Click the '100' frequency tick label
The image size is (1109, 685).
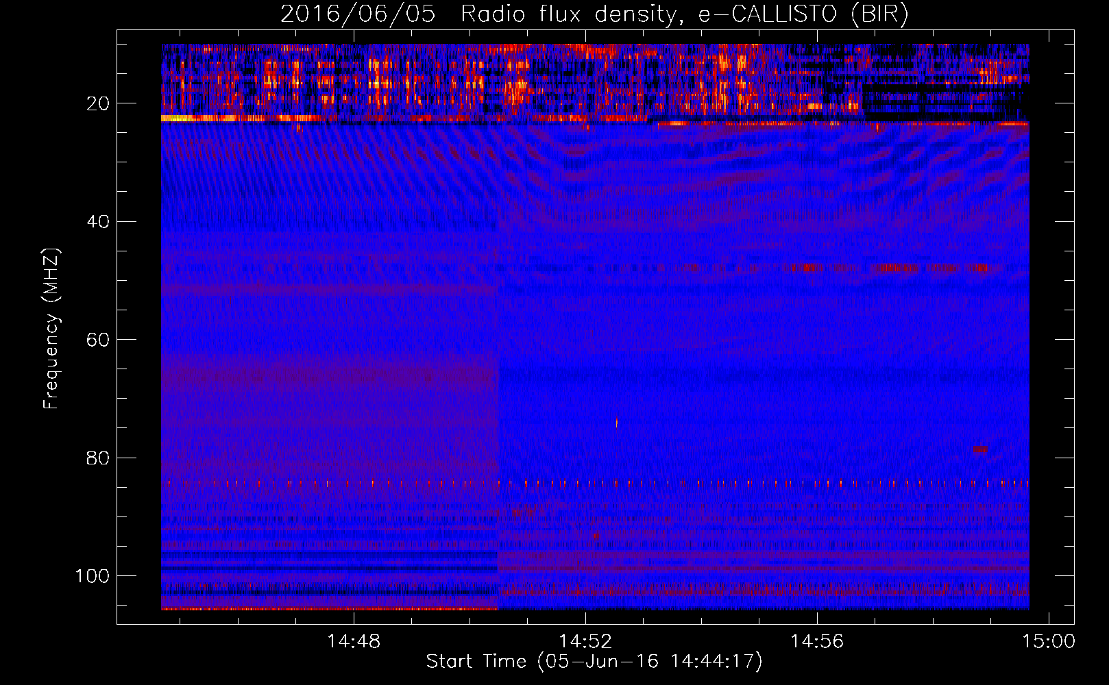click(93, 576)
